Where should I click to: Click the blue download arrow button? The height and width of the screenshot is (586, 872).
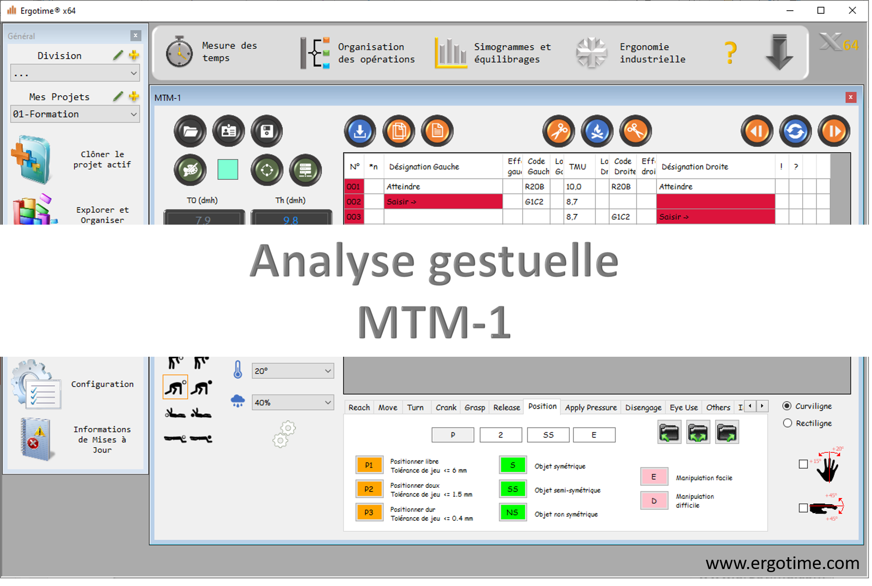click(x=360, y=132)
